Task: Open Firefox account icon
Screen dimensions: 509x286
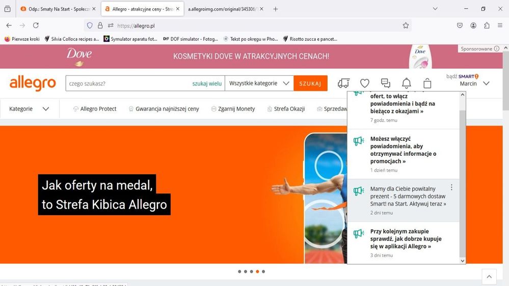Action: (x=473, y=25)
